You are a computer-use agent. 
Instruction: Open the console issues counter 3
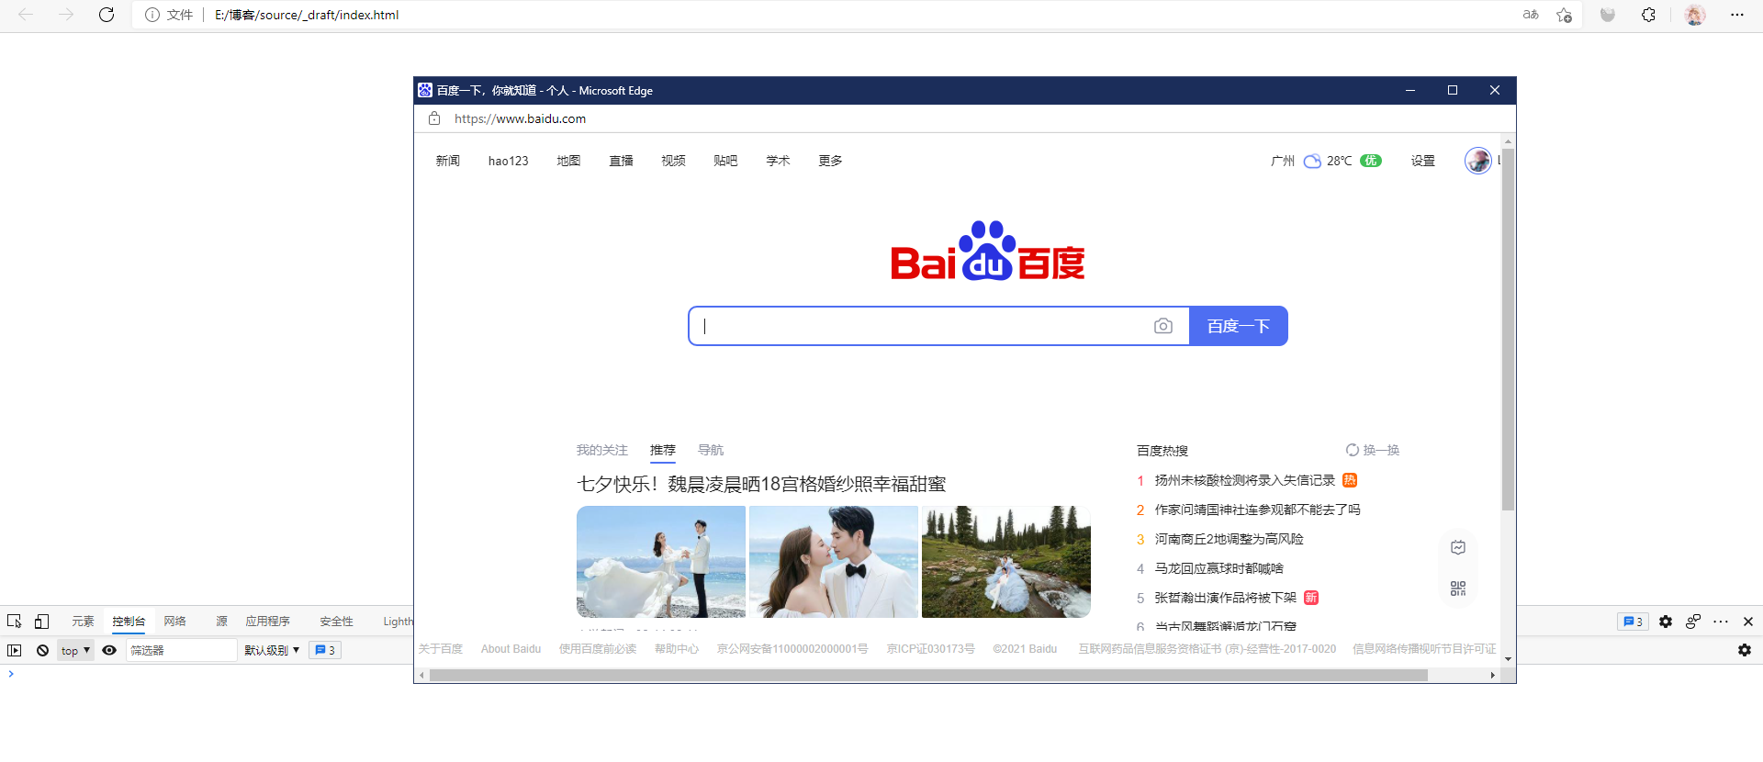coord(325,650)
